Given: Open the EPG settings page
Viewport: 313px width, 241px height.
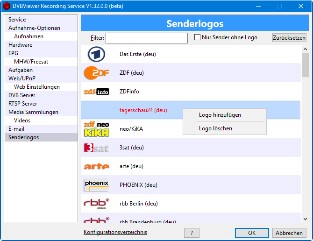Looking at the screenshot, I should (41, 53).
